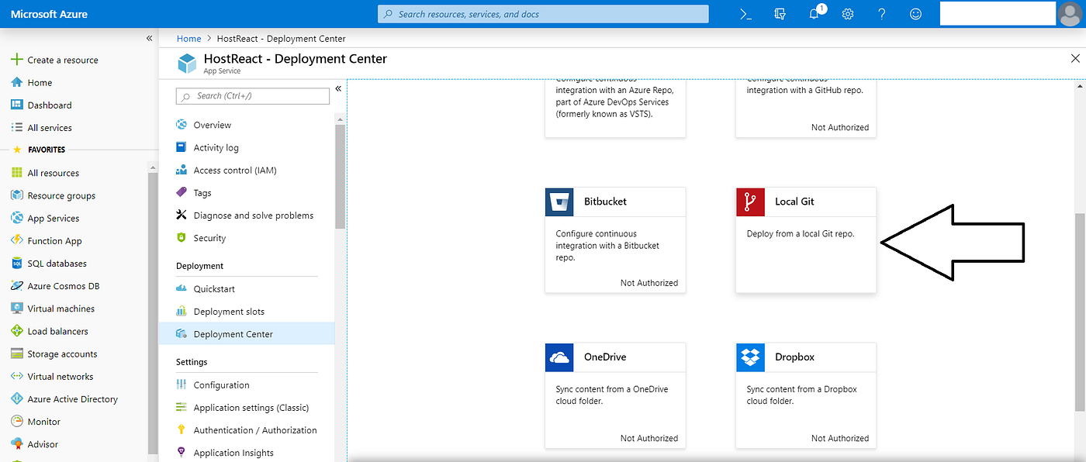This screenshot has width=1086, height=462.
Task: Focus the global search bar for resources
Action: click(543, 13)
